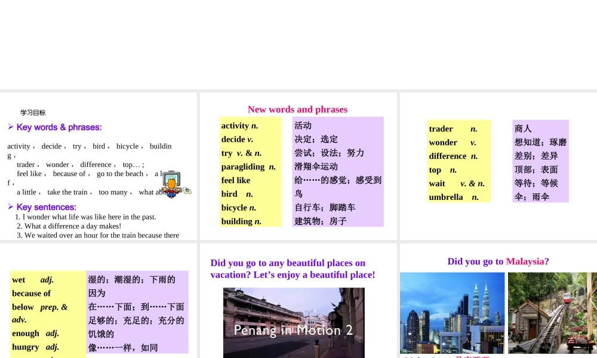Select the phrase 'because of' in yellow box
This screenshot has width=597, height=358.
[31, 294]
